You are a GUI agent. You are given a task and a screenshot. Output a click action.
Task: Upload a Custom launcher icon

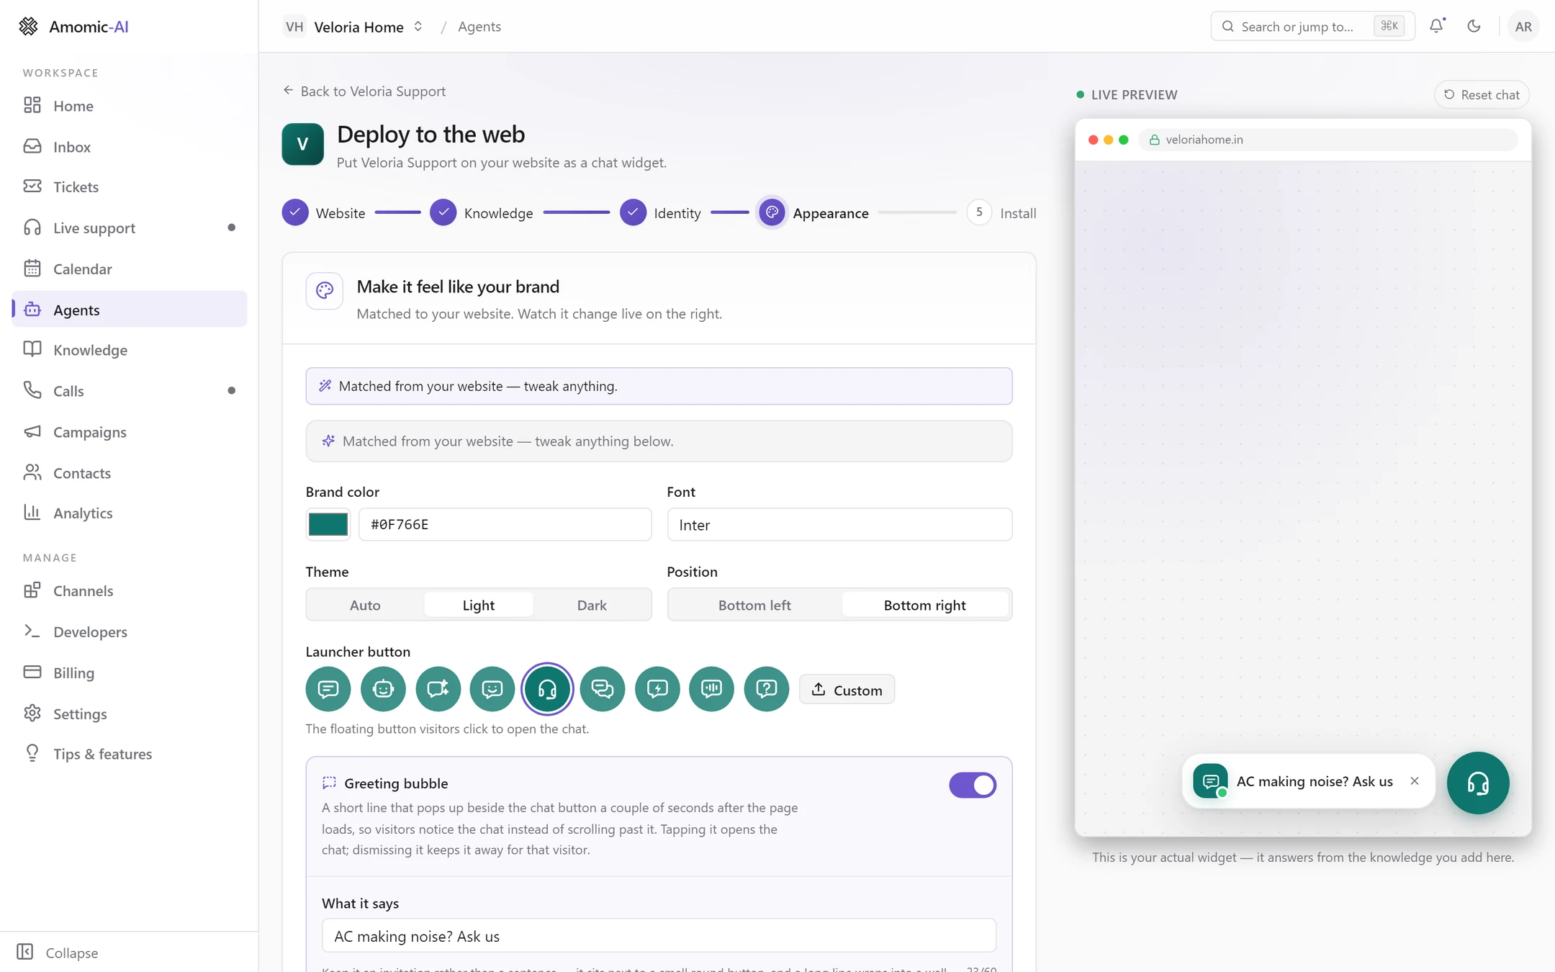click(847, 690)
